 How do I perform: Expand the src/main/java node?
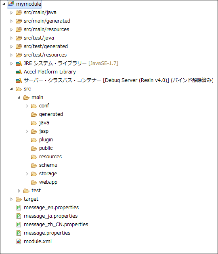pos(11,13)
